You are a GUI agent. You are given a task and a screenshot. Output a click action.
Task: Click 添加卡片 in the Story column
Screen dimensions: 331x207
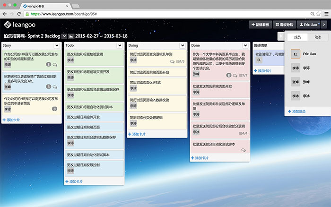pyautogui.click(x=11, y=120)
